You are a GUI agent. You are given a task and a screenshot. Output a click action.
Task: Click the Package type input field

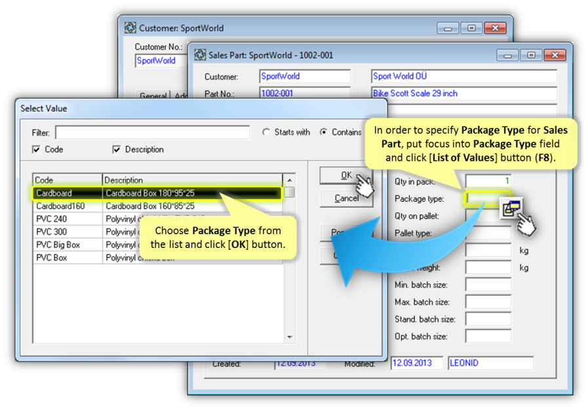488,198
